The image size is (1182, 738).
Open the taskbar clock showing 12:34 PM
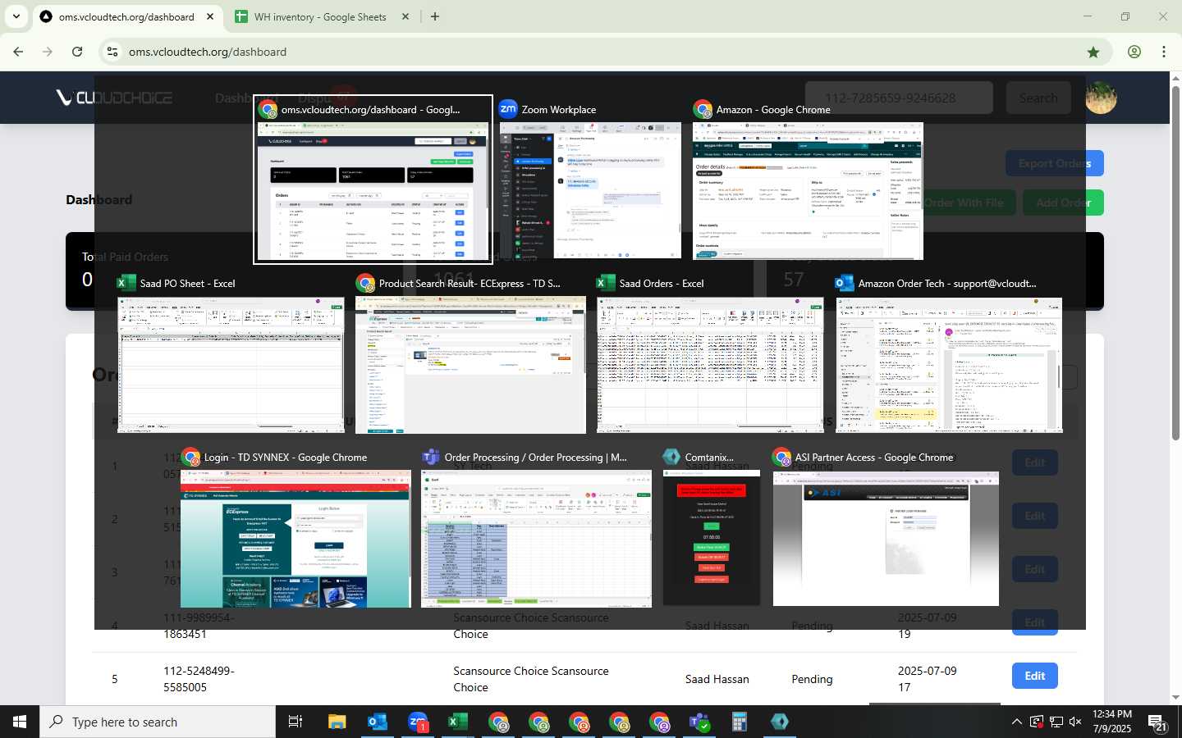[1112, 722]
